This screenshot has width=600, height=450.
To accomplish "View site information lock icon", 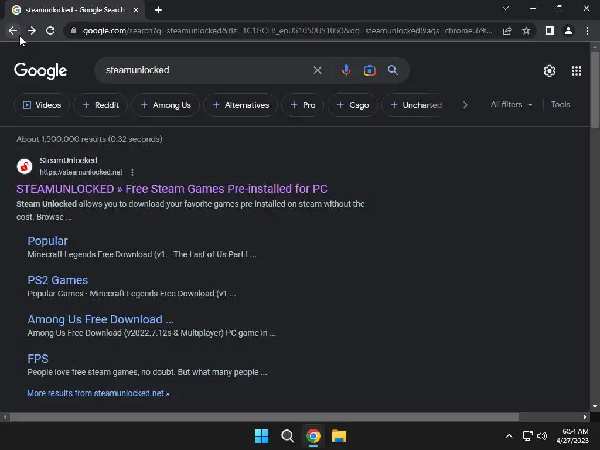I will point(74,30).
